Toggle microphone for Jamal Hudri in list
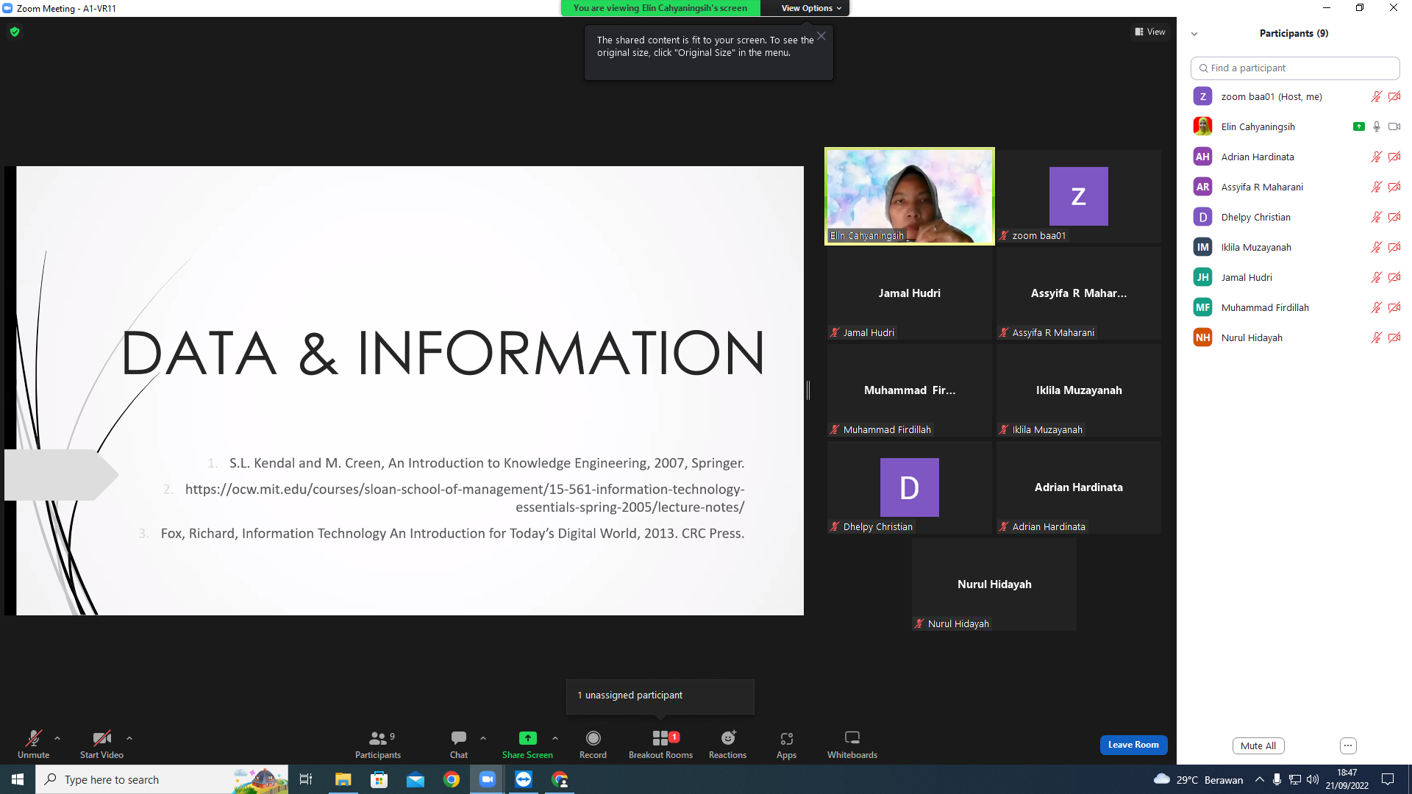Image resolution: width=1412 pixels, height=794 pixels. click(x=1376, y=277)
